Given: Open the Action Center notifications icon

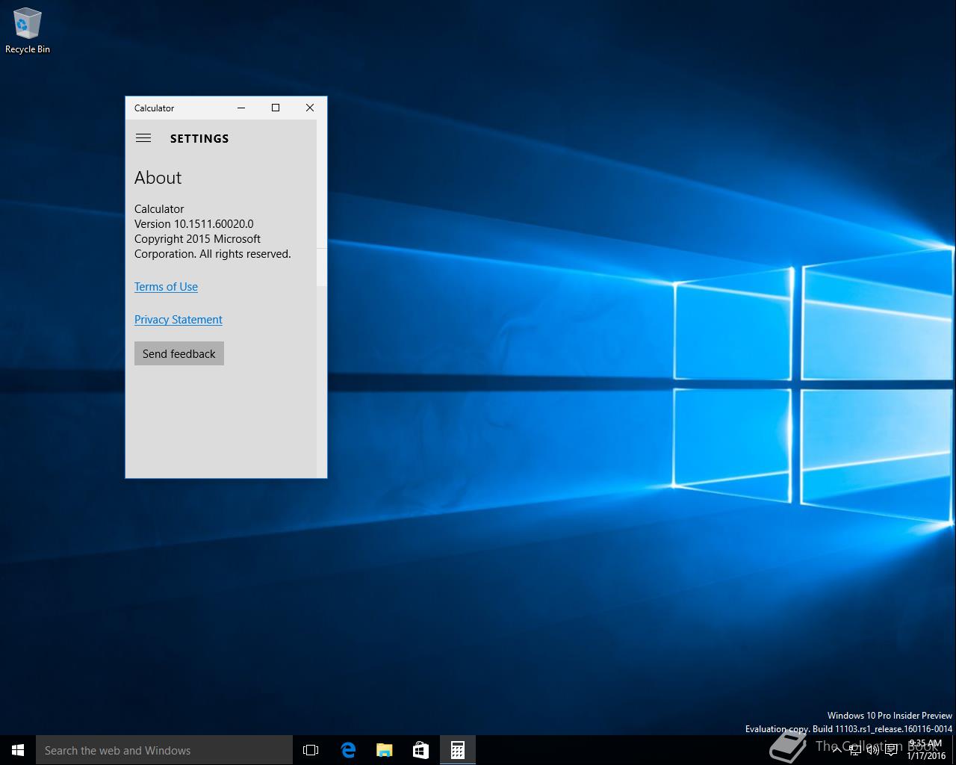Looking at the screenshot, I should coord(891,750).
